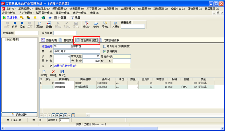Open the 出纳管理(Z) menu
The image size is (225, 131).
80,13
